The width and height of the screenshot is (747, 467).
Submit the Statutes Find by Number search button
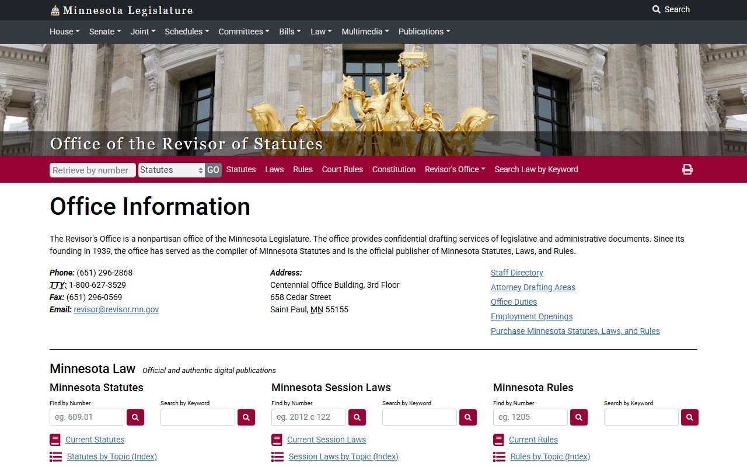tap(135, 417)
